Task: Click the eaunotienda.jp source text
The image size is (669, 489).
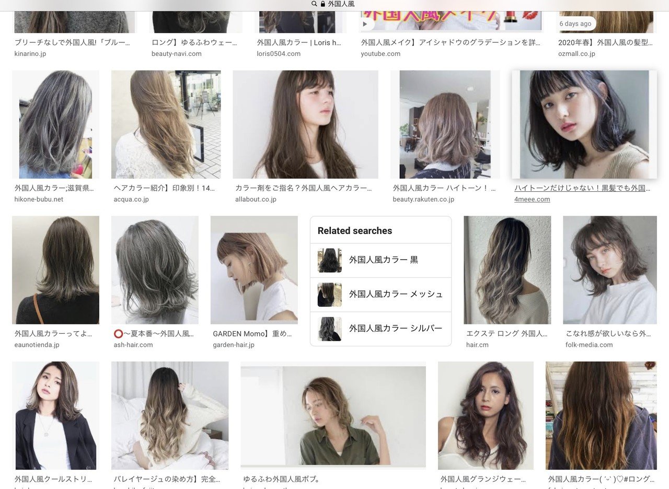Action: click(37, 345)
